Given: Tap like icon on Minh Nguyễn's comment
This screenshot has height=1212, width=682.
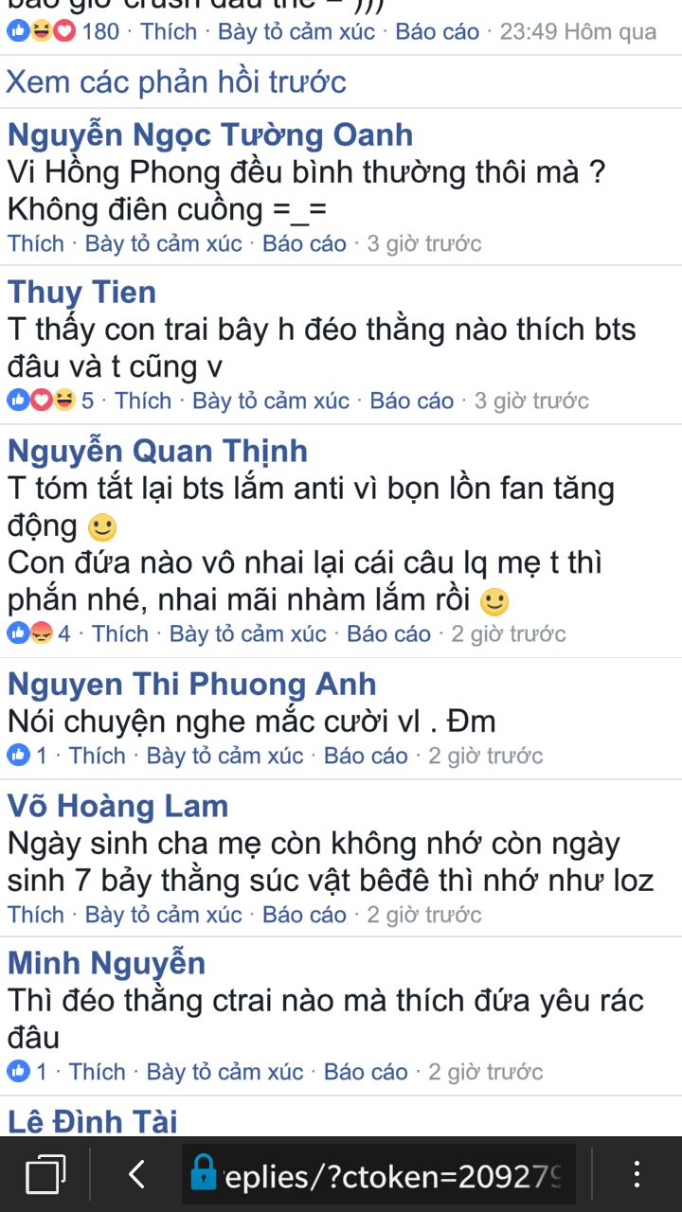Looking at the screenshot, I should coord(18,1072).
